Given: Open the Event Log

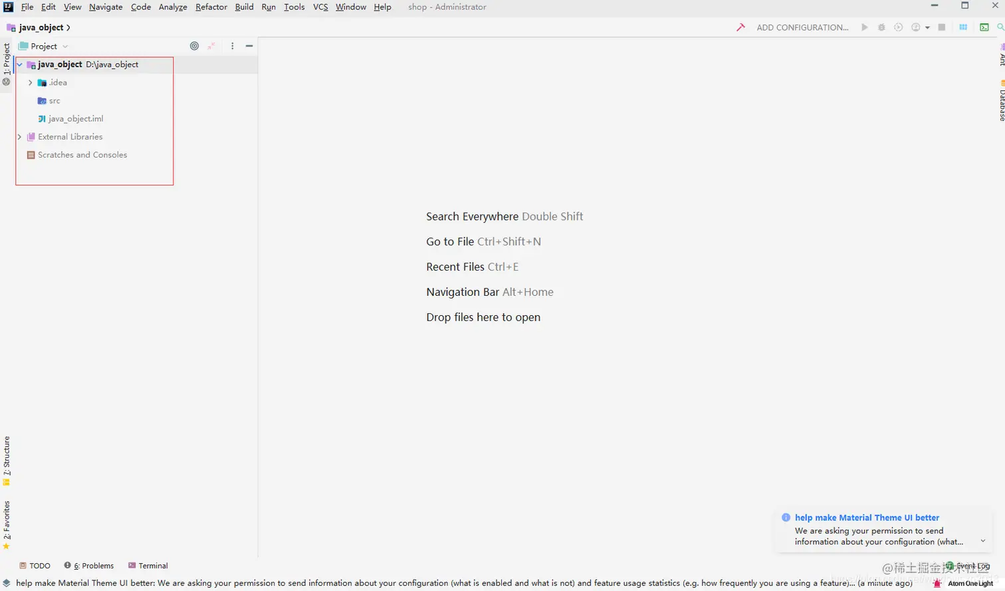Looking at the screenshot, I should pyautogui.click(x=968, y=566).
